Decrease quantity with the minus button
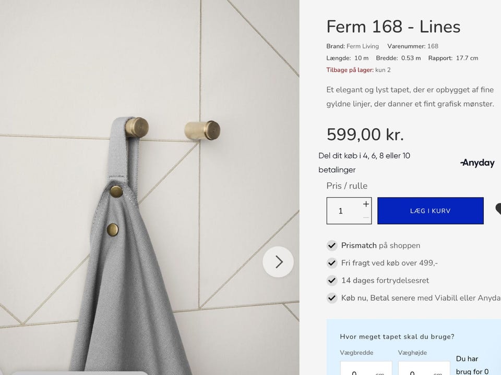Viewport: 501px width, 375px height. [x=366, y=218]
